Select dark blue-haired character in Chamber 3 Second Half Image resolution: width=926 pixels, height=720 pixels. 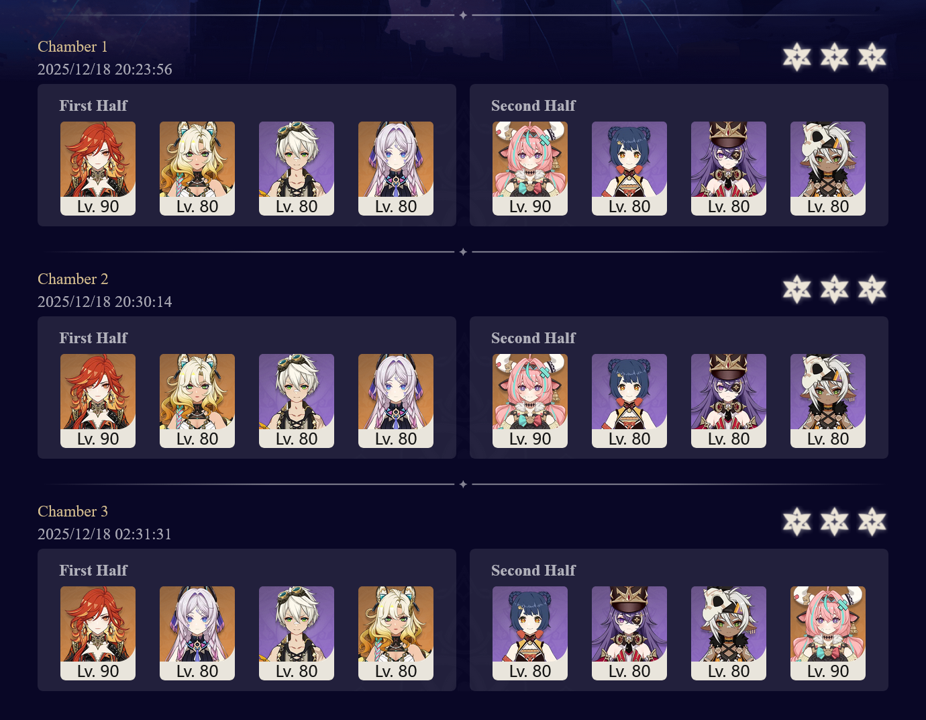click(530, 633)
